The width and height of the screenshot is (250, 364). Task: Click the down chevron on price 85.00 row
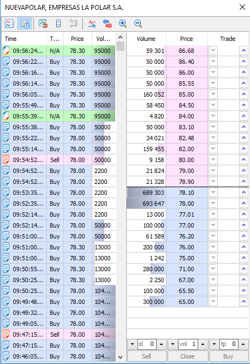pos(213,94)
